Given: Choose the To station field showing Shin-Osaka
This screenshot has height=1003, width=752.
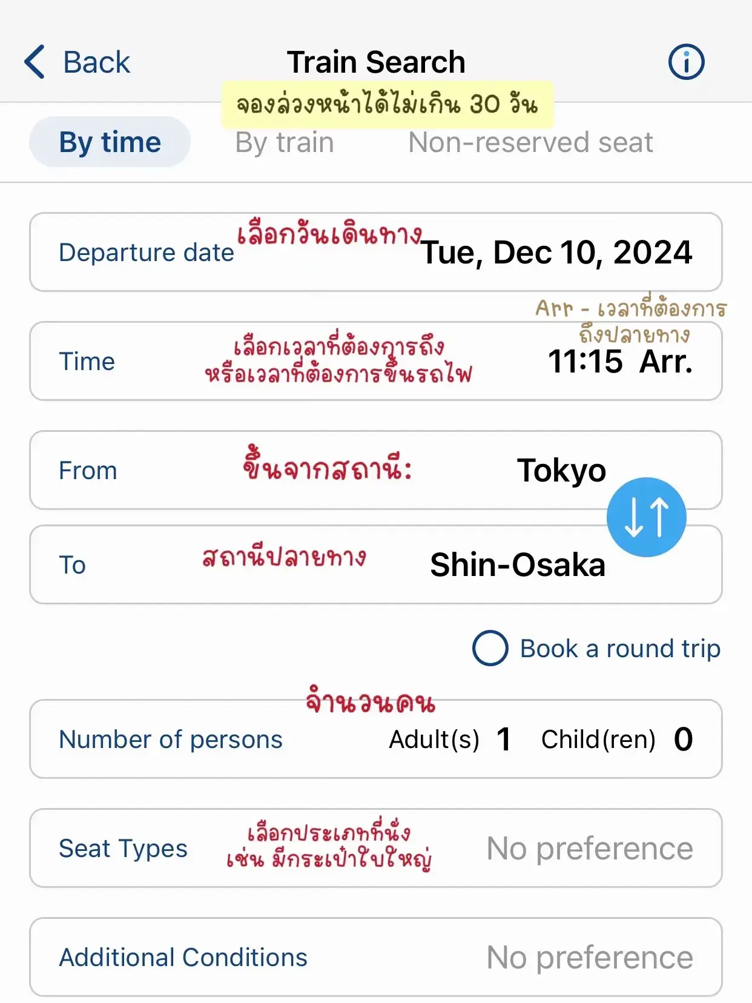Looking at the screenshot, I should click(375, 564).
